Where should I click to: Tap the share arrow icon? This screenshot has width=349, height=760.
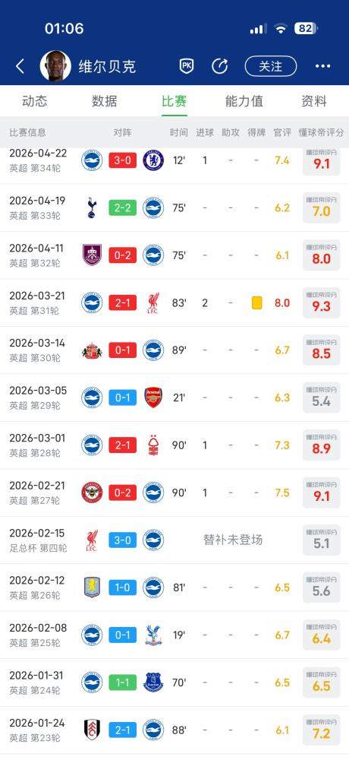(x=219, y=66)
